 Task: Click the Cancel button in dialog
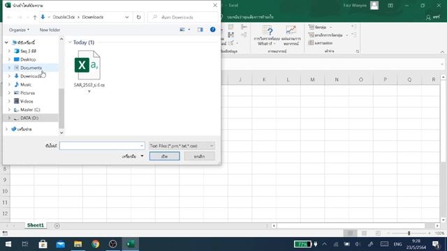199,156
